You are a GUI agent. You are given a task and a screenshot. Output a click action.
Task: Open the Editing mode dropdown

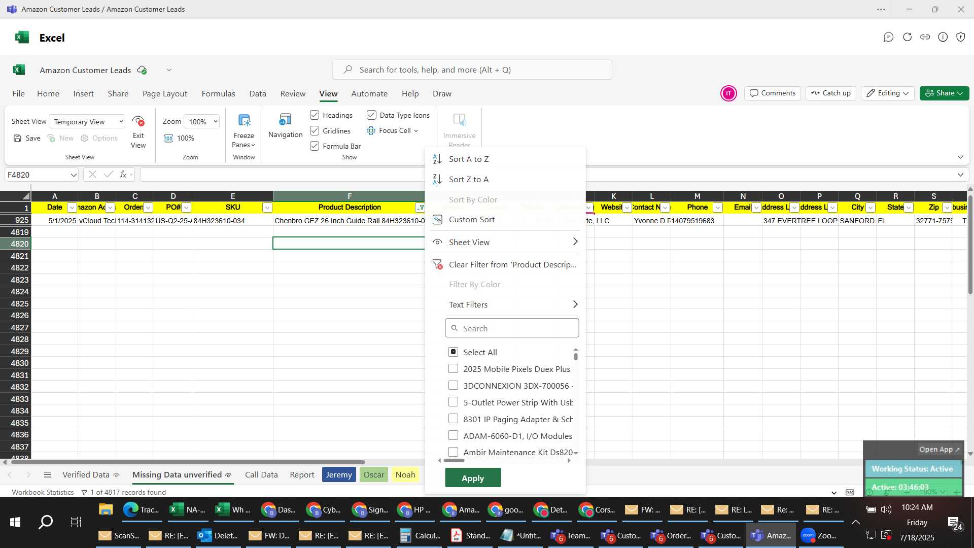887,93
